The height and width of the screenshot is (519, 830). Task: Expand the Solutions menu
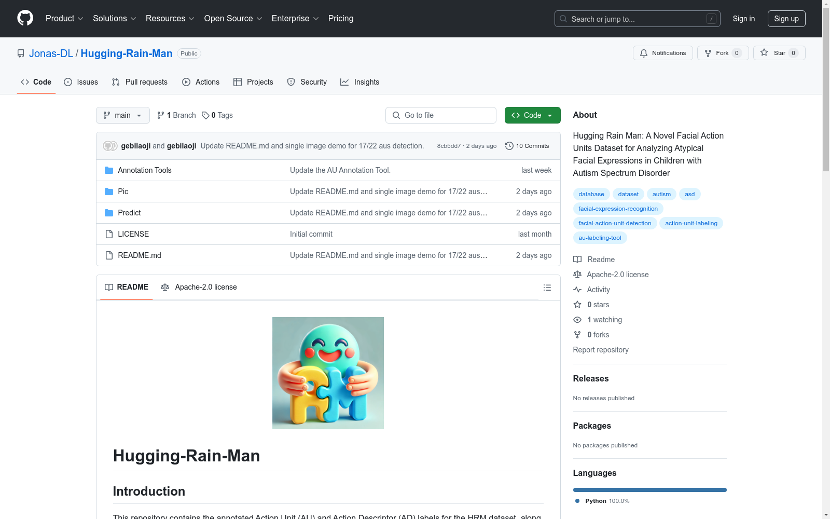115,19
